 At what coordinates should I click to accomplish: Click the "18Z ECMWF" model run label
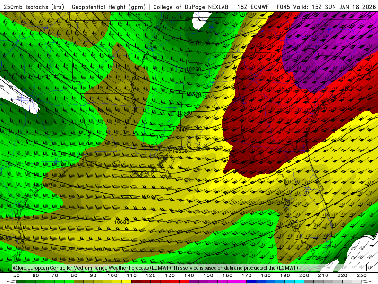[x=253, y=7]
